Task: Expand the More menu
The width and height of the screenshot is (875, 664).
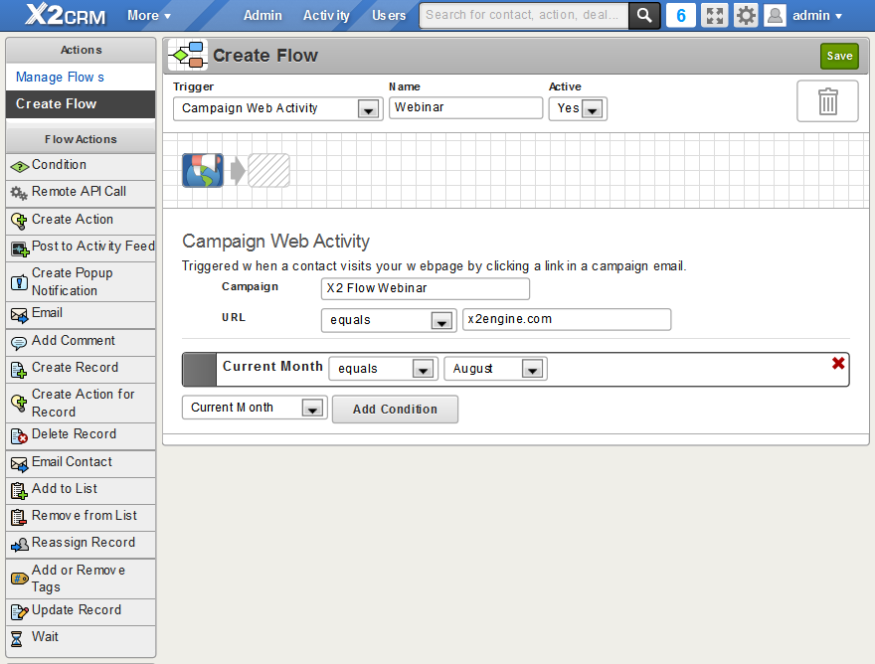Action: click(148, 15)
